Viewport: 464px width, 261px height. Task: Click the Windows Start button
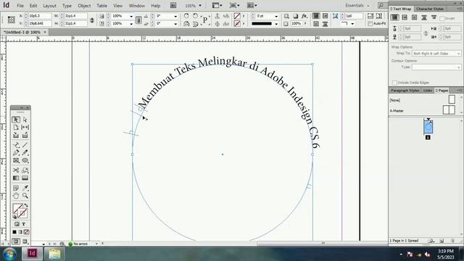coord(10,254)
